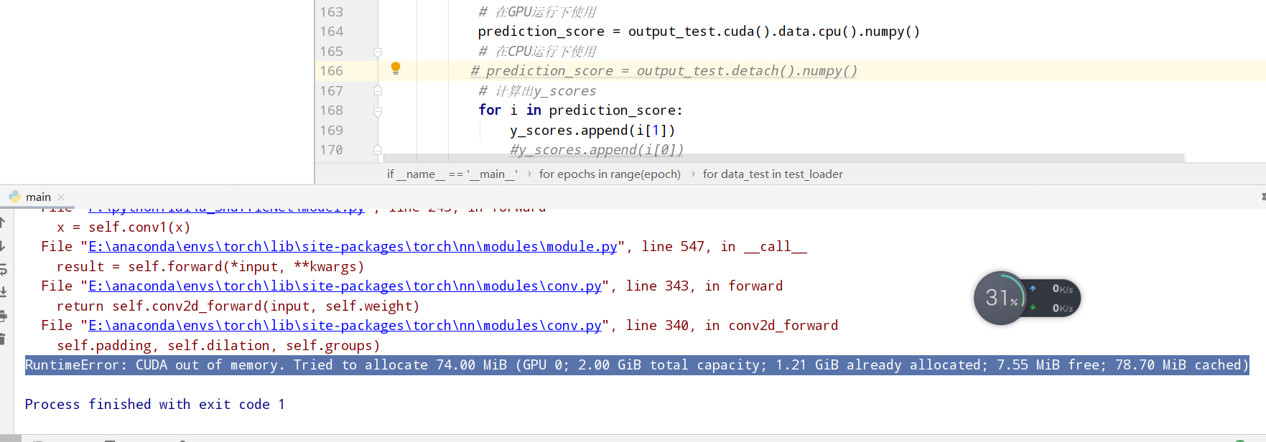Collapse the fold marker at line 165
Viewport: 1266px width, 442px height.
click(x=378, y=52)
